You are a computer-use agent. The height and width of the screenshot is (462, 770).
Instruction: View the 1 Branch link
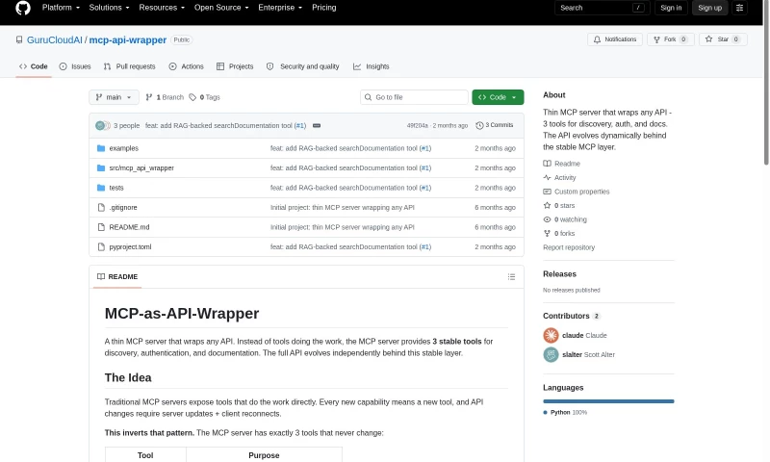coord(165,97)
